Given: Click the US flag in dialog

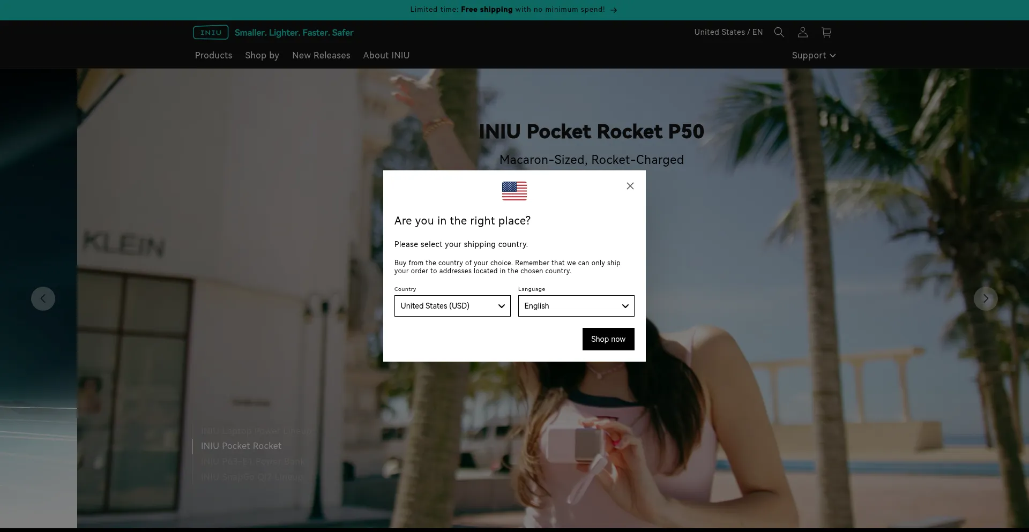Looking at the screenshot, I should pos(514,191).
